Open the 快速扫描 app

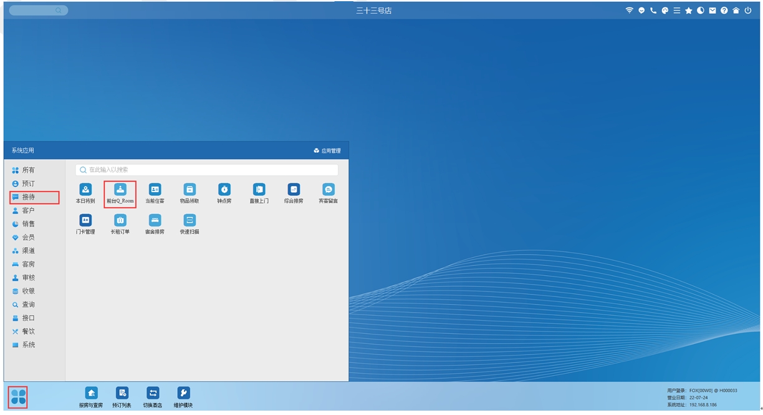pyautogui.click(x=190, y=223)
